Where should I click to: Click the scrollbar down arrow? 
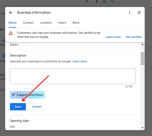142,128
